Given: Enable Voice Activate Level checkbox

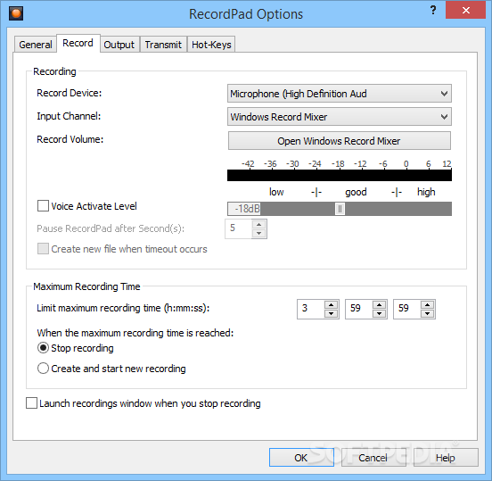Looking at the screenshot, I should 43,206.
